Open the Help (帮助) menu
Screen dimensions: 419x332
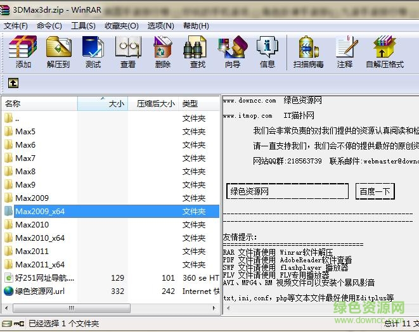click(196, 26)
